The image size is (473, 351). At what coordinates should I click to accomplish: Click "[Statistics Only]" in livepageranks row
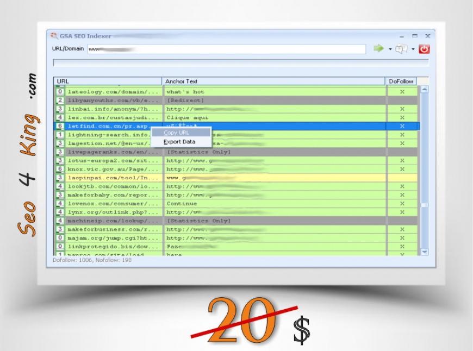199,152
